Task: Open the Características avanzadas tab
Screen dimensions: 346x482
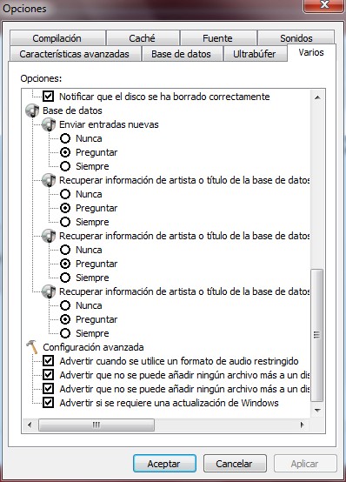Action: click(75, 54)
